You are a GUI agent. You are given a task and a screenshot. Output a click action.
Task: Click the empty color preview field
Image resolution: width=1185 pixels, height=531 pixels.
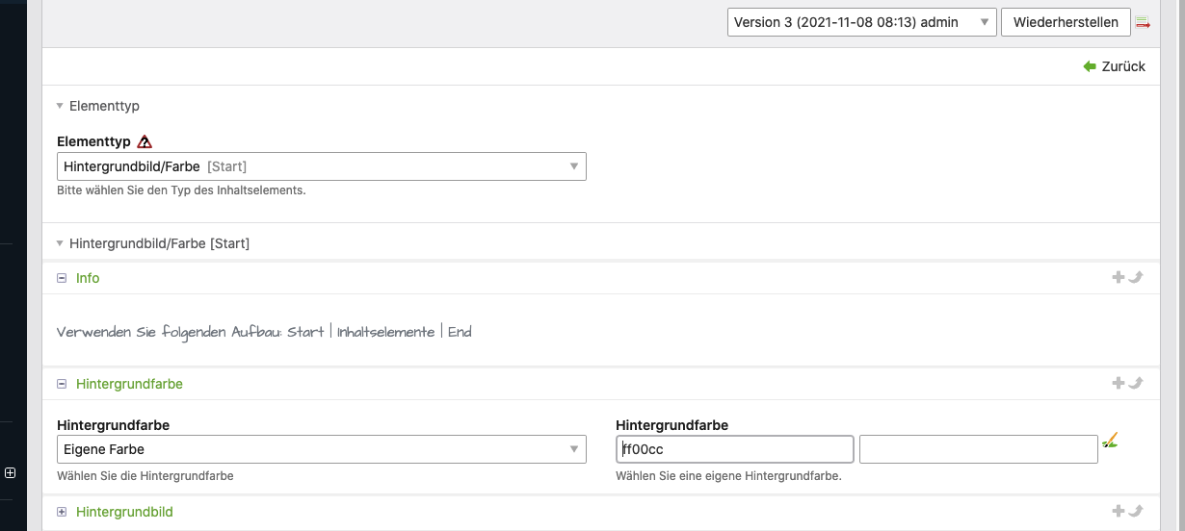pos(979,449)
